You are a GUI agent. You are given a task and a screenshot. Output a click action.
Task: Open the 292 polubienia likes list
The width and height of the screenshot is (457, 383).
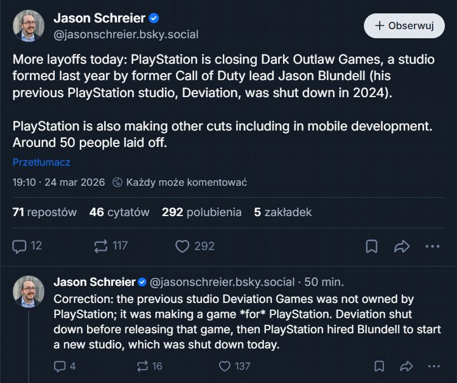tap(201, 212)
